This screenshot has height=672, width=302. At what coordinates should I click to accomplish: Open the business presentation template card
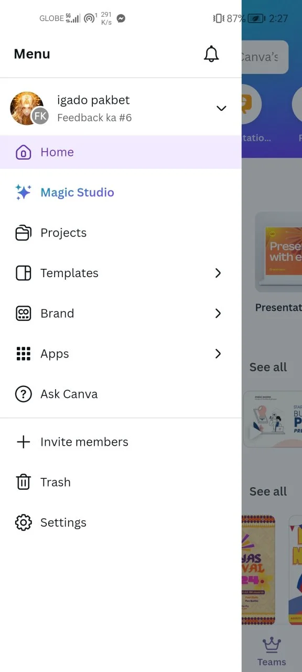click(273, 419)
